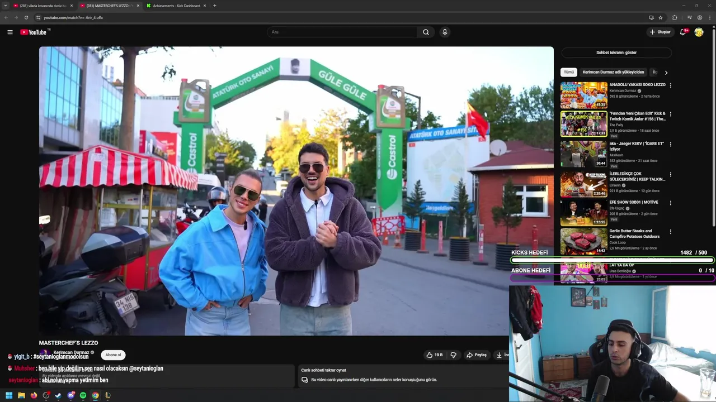Open Kick & Twitch Komik Anlar #156 thumbnail

pyautogui.click(x=584, y=124)
